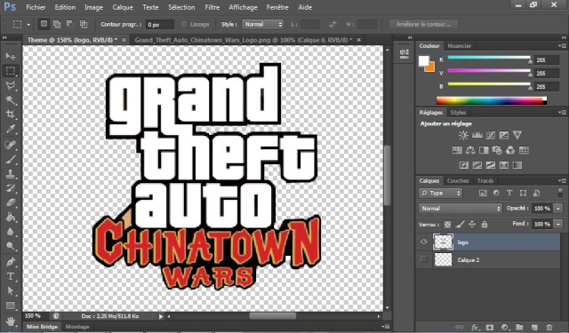
Task: Select the Clone Stamp tool
Action: pyautogui.click(x=11, y=174)
